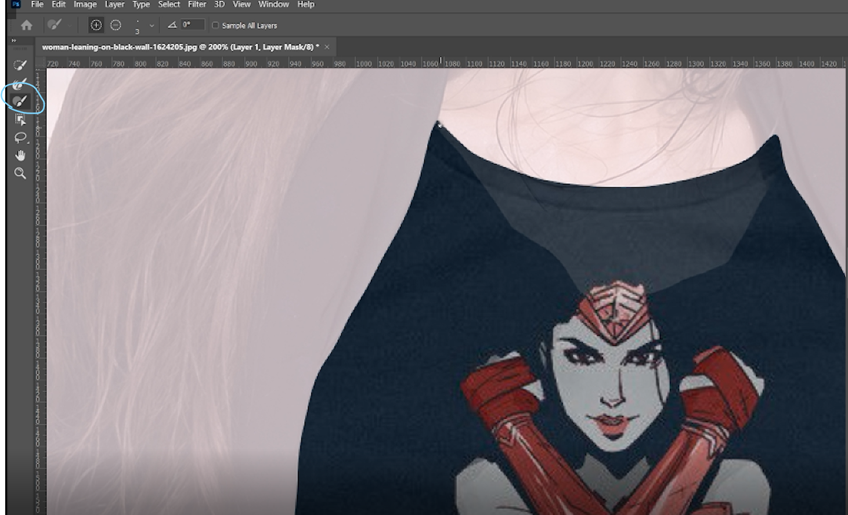
Task: Open the Select menu
Action: [x=168, y=4]
